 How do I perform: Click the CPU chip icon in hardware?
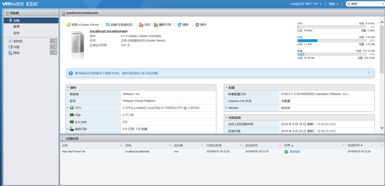(x=72, y=108)
